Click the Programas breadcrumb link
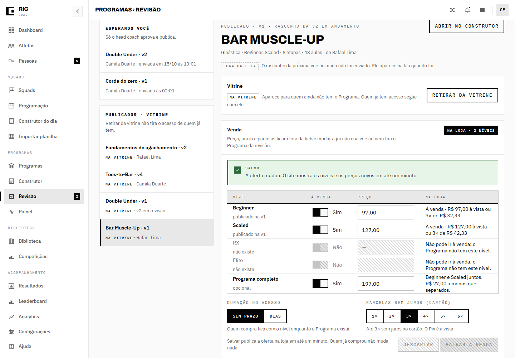Viewport: 515px width, 358px height. [113, 10]
